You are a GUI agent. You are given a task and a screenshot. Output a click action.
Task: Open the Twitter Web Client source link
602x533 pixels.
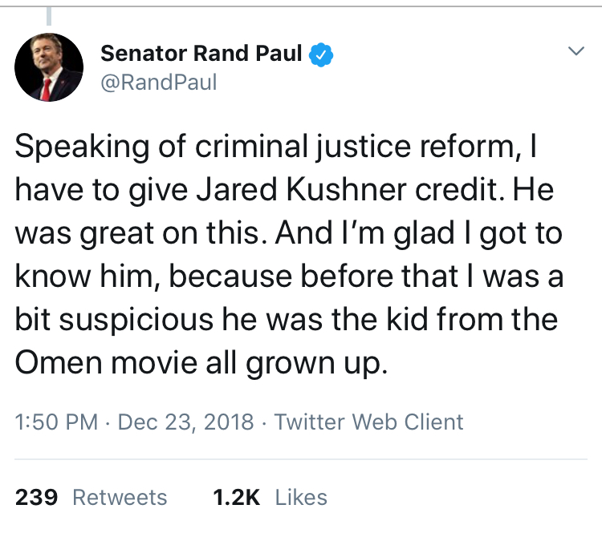tap(369, 422)
